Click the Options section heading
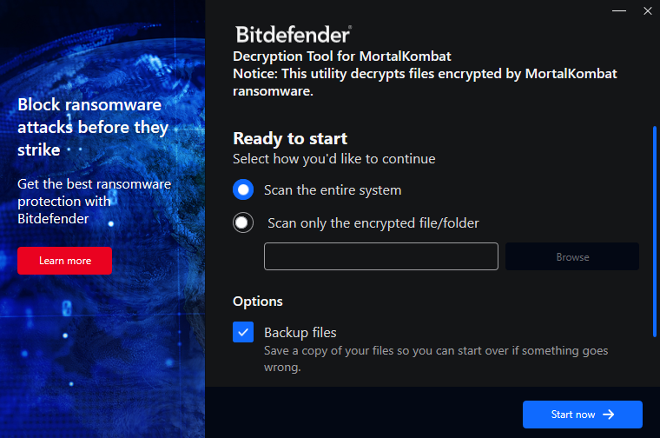Viewport: 660px width, 438px height. (258, 302)
